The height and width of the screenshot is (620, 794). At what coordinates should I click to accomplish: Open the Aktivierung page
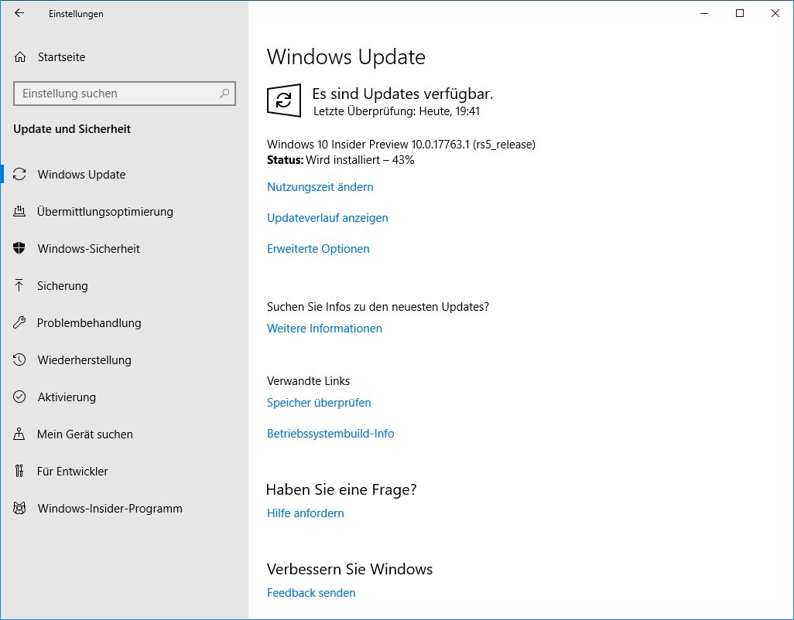pyautogui.click(x=124, y=397)
